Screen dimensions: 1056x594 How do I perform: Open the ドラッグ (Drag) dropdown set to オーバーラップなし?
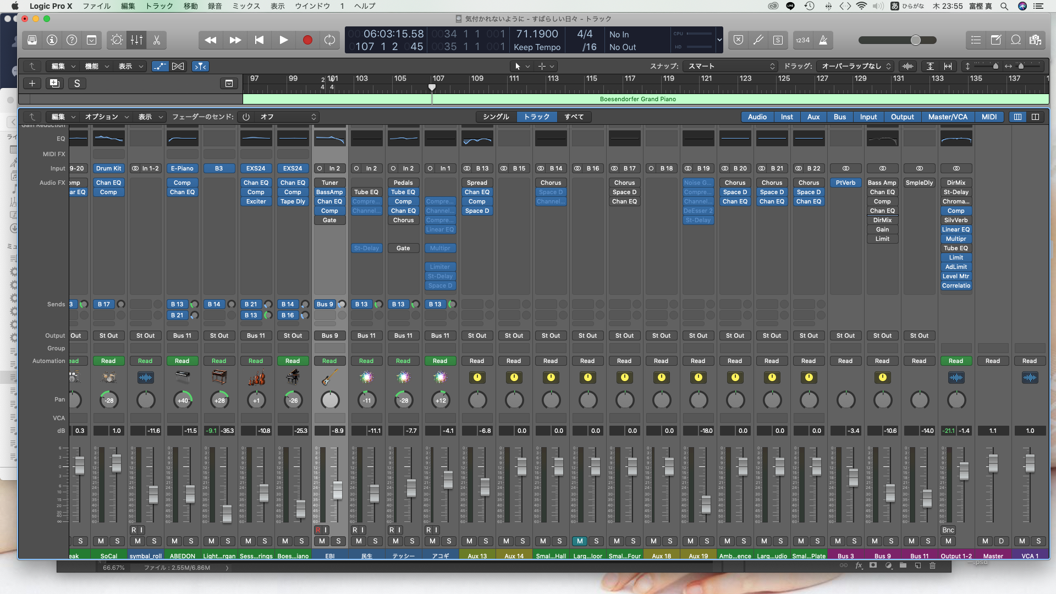854,67
